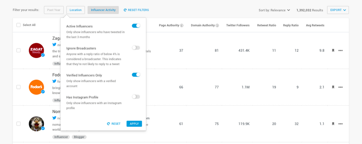This screenshot has height=144, width=362.
Task: Enable Ignore Broadcasters toggle
Action: click(136, 48)
